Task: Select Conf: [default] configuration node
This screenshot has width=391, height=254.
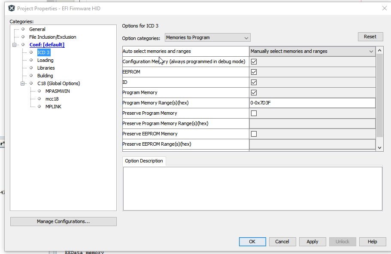Action: tap(47, 45)
